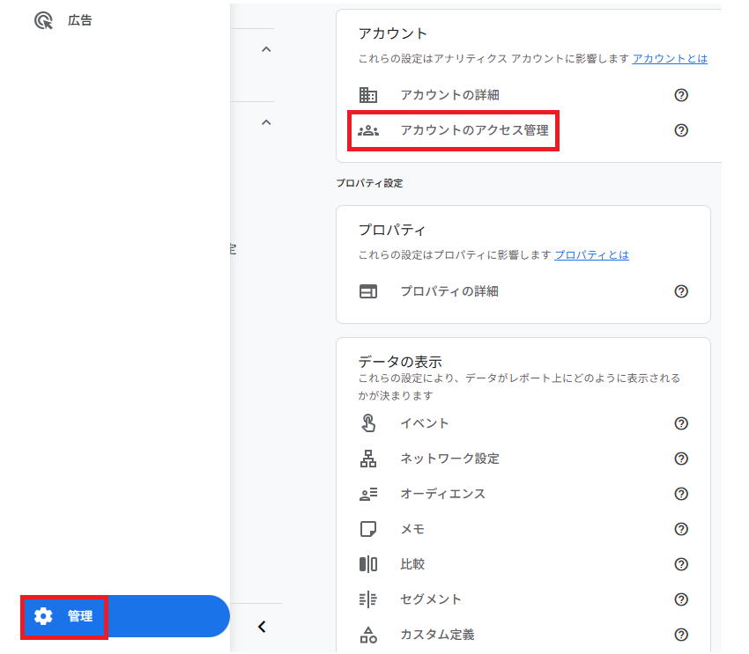Screen dimensions: 749x654
Task: Click the オーディエンス person-list icon
Action: [368, 494]
